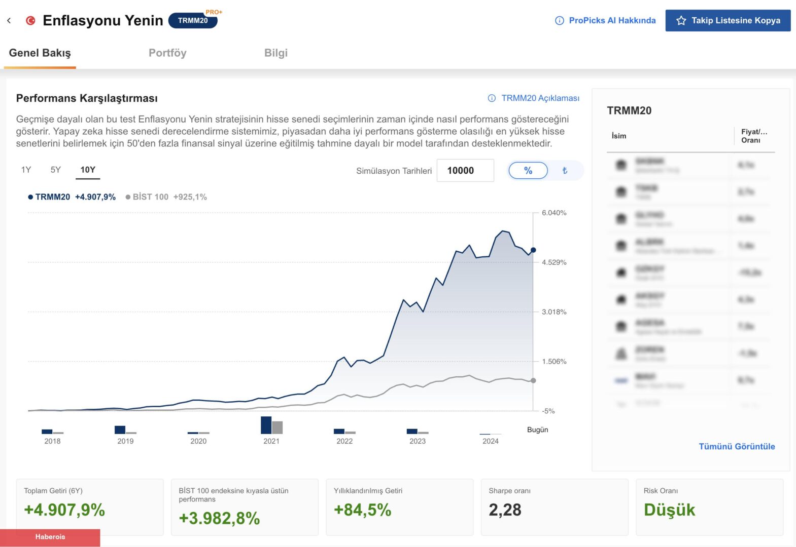Click the blue logo icon in ninth stock row
This screenshot has width=796, height=547.
point(621,380)
